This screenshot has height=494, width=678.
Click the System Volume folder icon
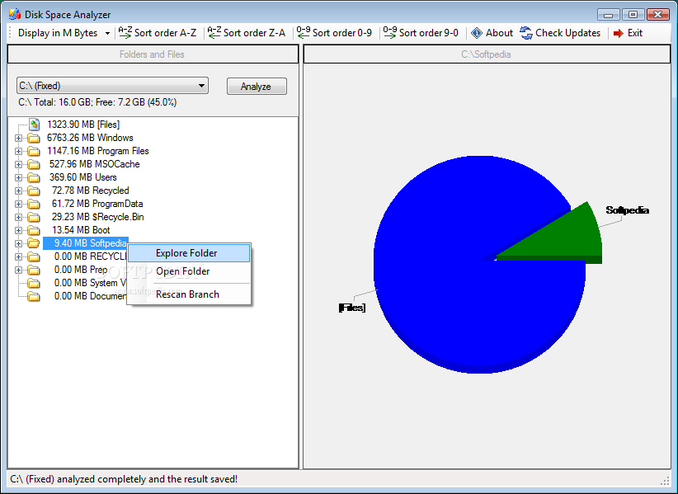[33, 284]
